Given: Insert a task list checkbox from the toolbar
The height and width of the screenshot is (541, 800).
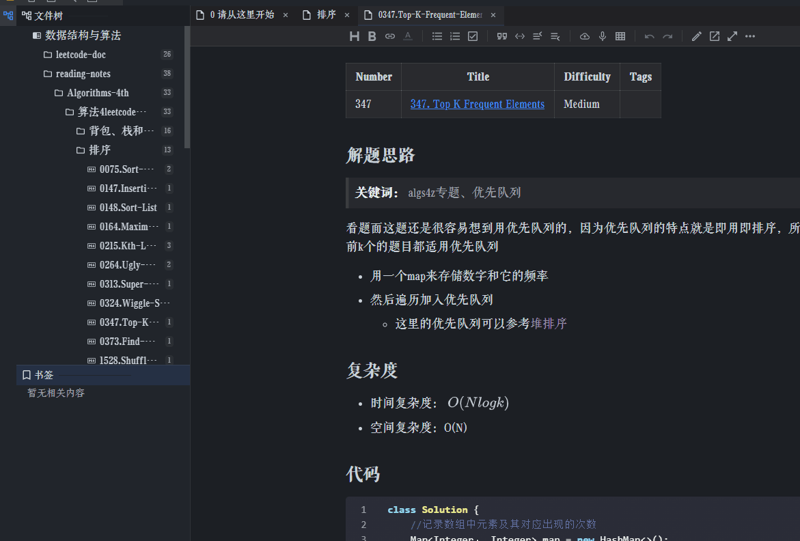Looking at the screenshot, I should [471, 36].
